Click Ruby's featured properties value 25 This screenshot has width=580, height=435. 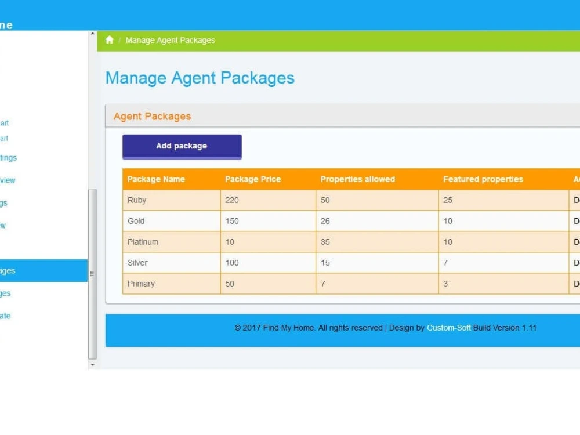coord(448,200)
